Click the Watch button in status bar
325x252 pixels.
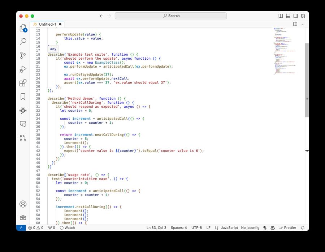tap(68, 228)
